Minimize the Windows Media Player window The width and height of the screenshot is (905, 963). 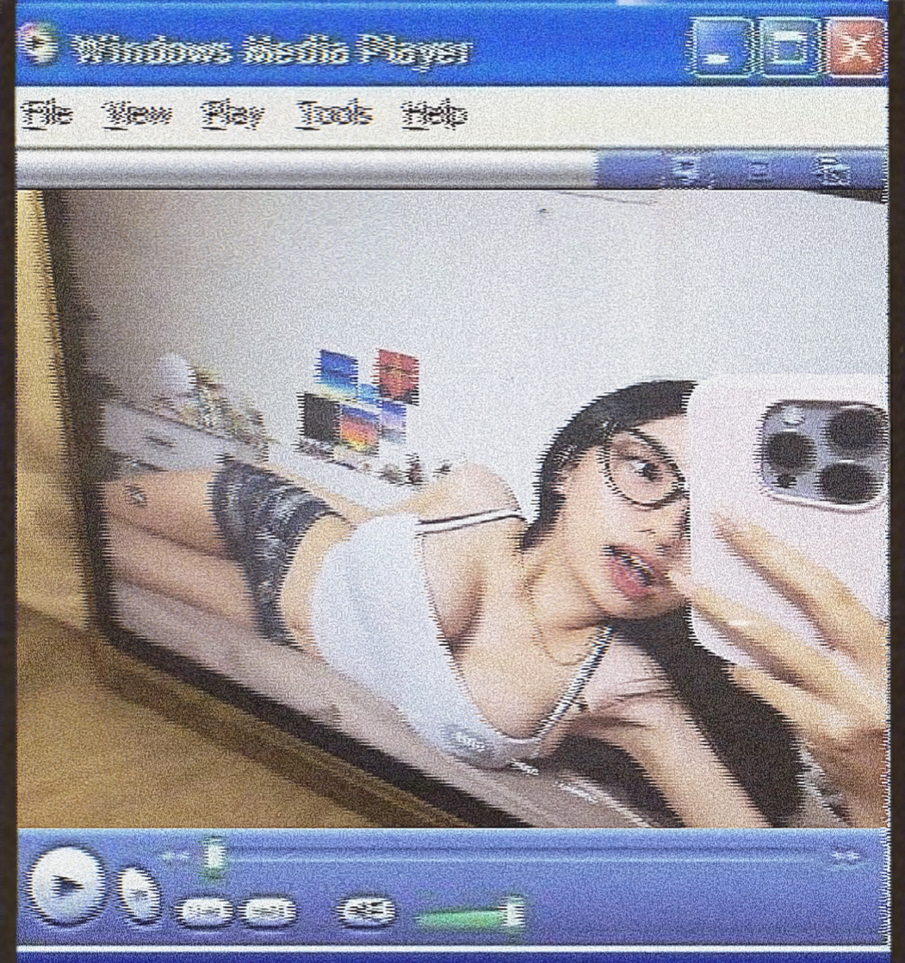[721, 48]
